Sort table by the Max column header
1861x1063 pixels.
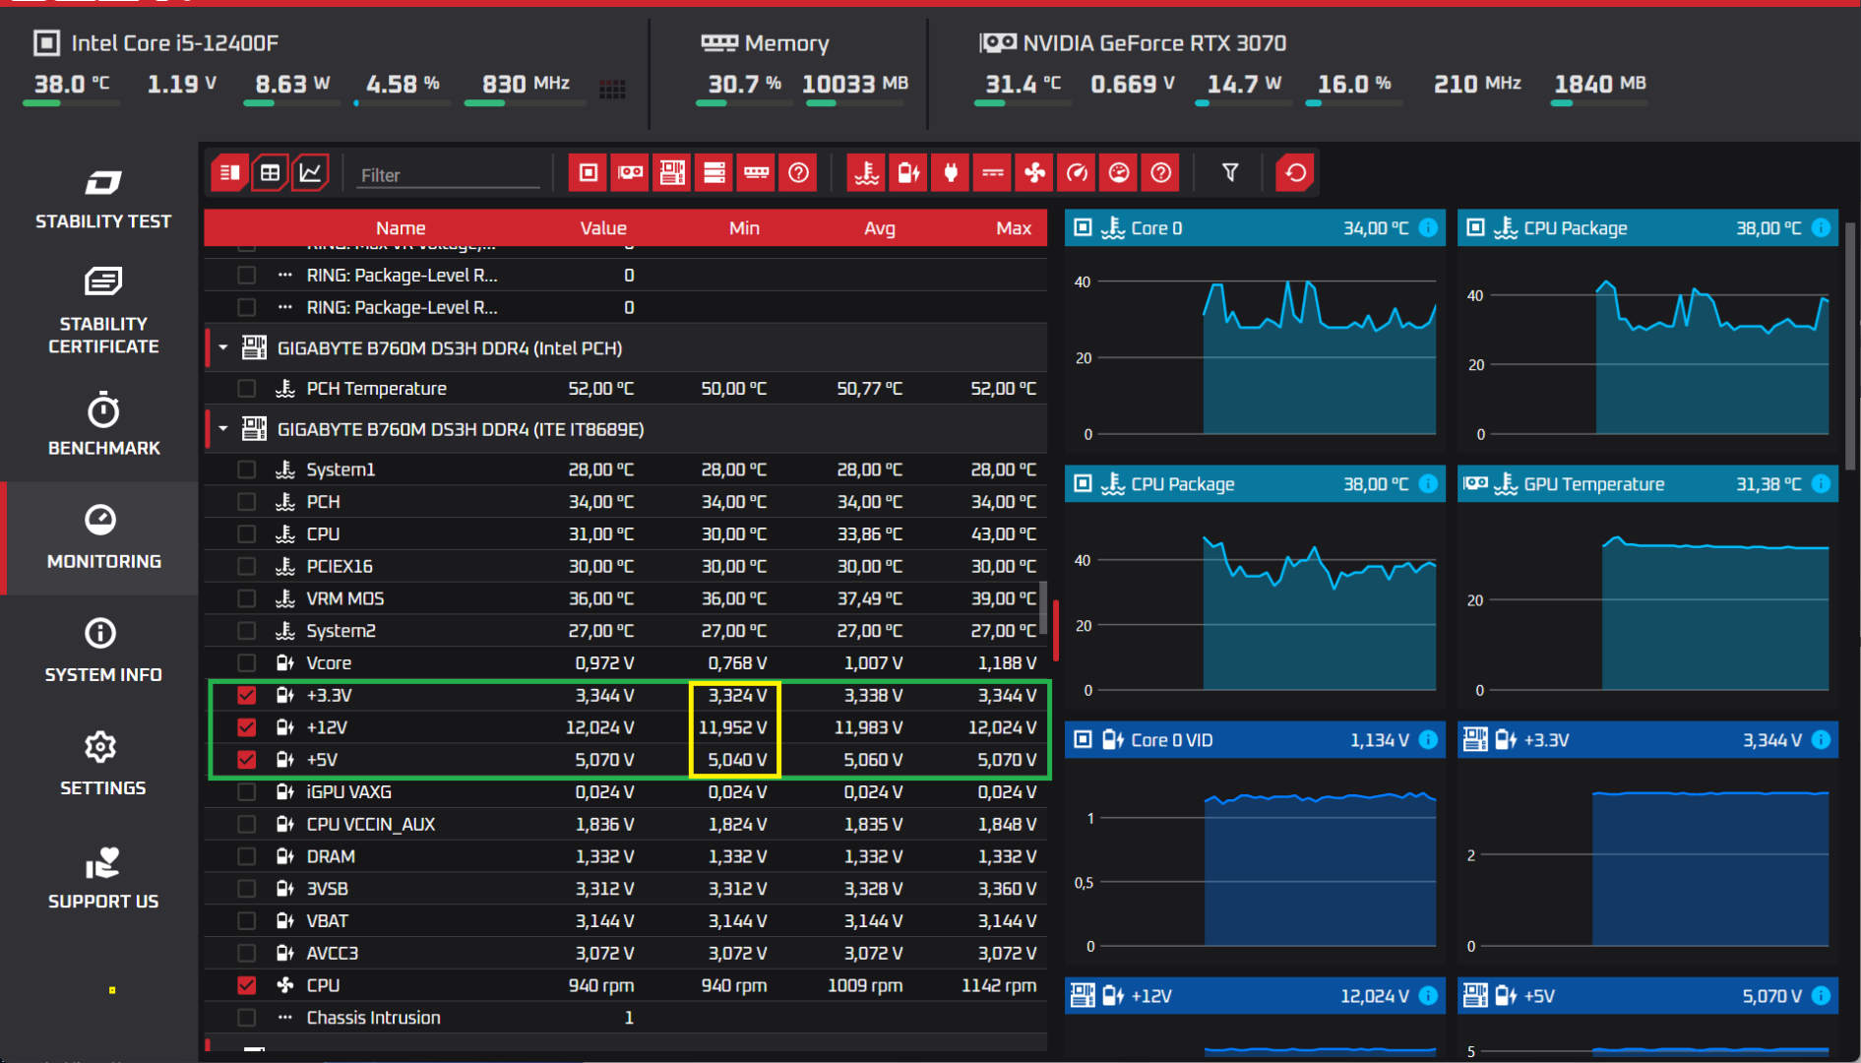coord(1013,228)
